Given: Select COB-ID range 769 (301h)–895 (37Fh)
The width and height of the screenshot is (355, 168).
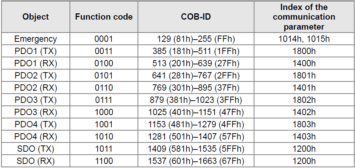Looking at the screenshot, I should coord(196,88).
